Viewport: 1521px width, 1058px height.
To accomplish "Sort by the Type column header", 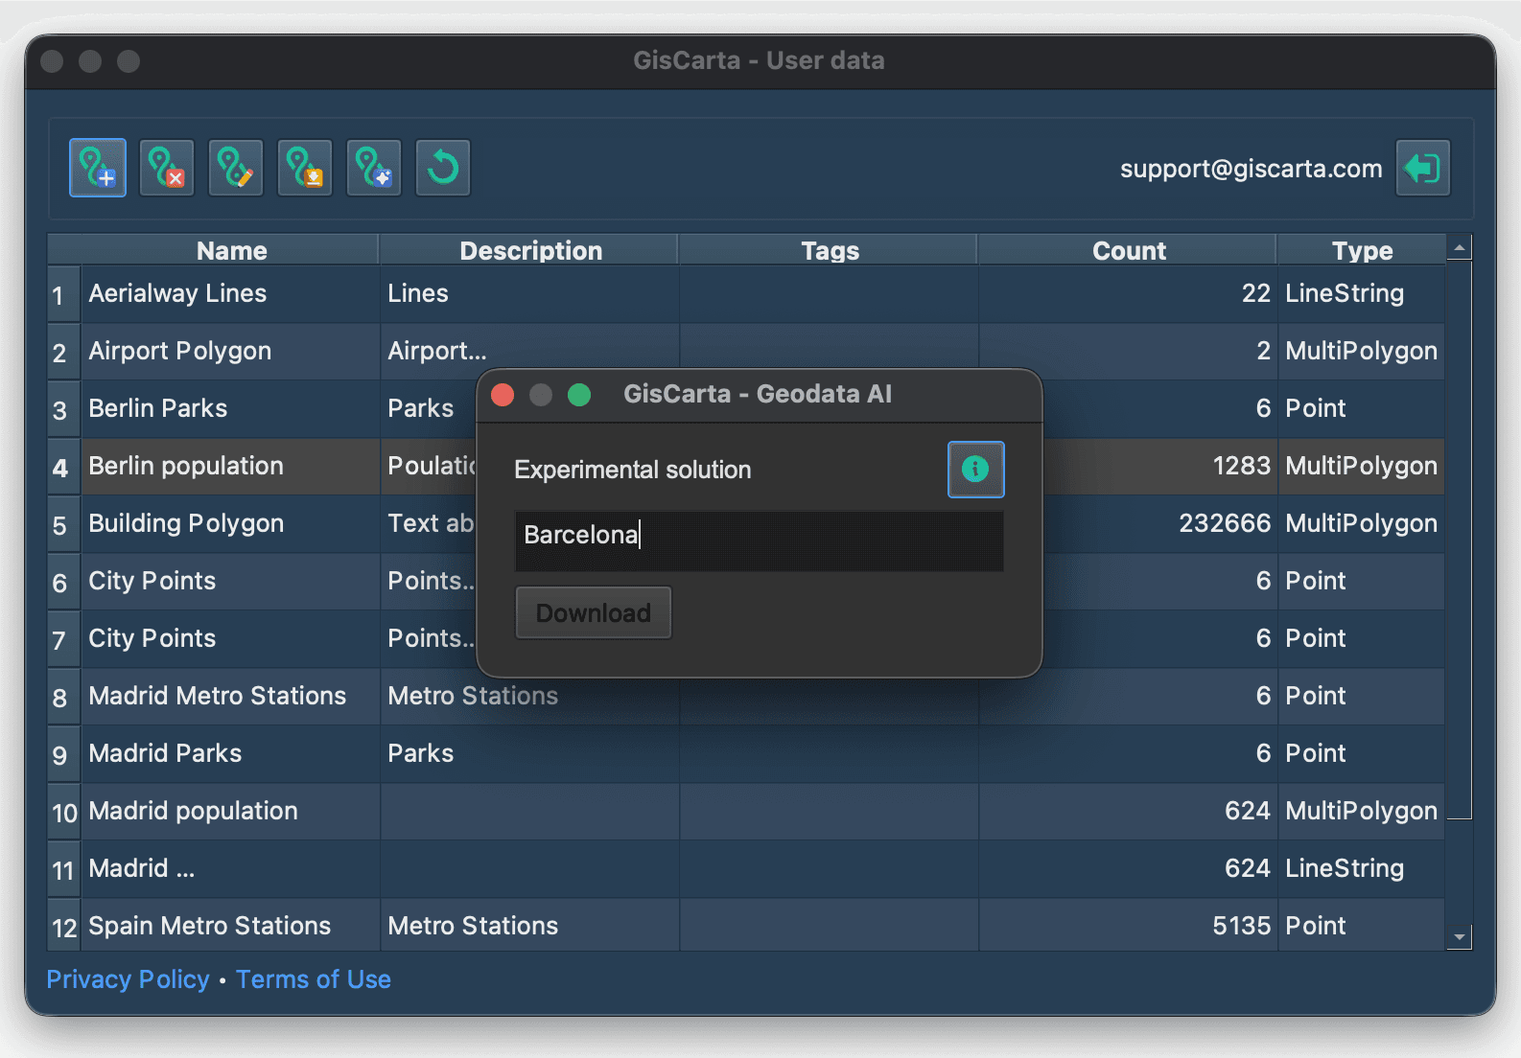I will tap(1362, 250).
